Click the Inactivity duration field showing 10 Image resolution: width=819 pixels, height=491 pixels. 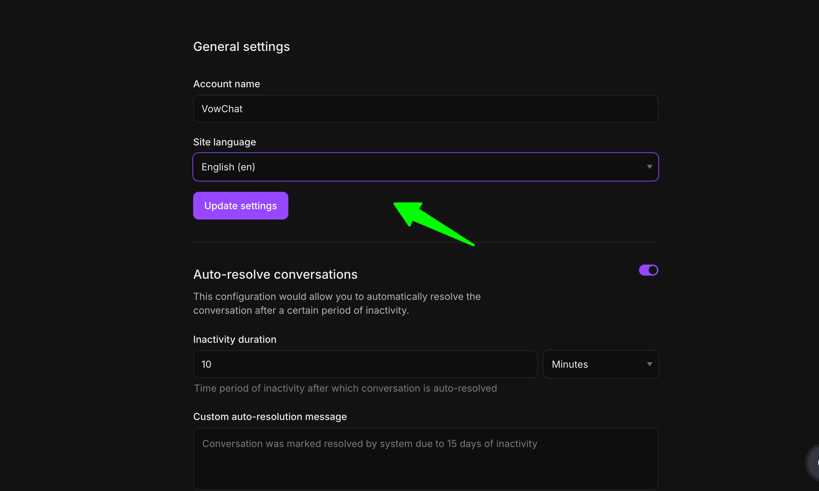pyautogui.click(x=365, y=364)
